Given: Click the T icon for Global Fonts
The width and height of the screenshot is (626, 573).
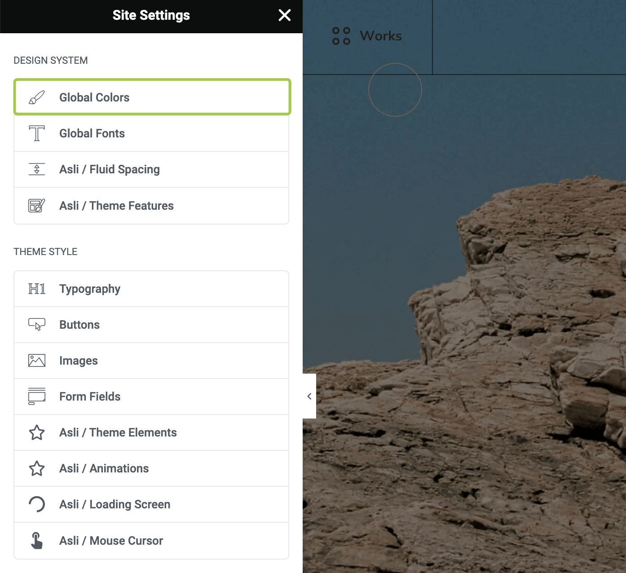Looking at the screenshot, I should pos(37,133).
